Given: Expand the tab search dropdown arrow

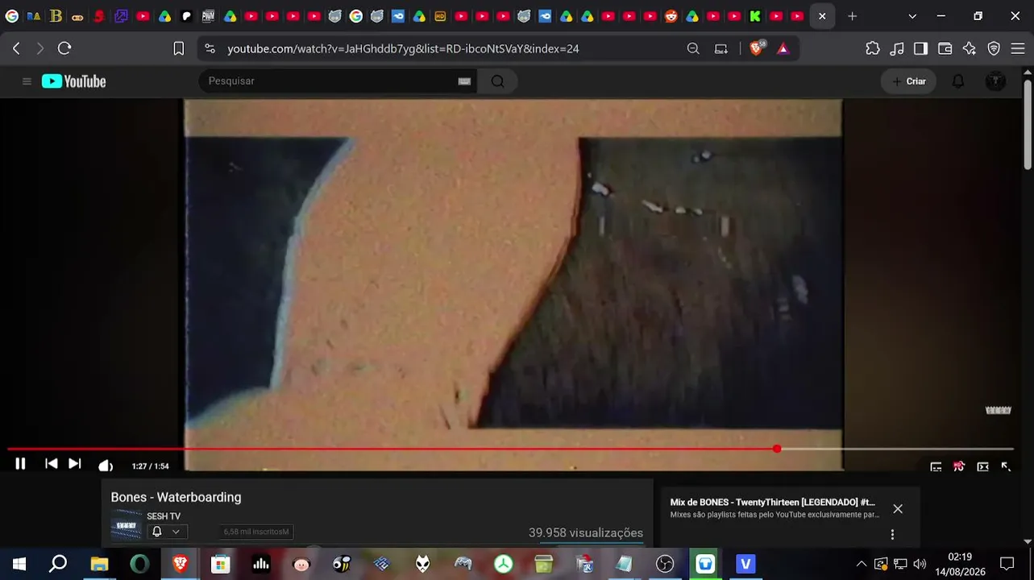Looking at the screenshot, I should click(x=912, y=16).
